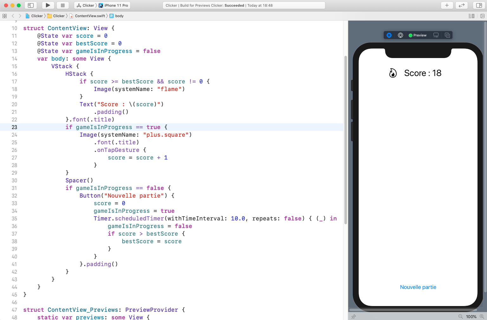Open the code review comparison view
487x320 pixels.
pyautogui.click(x=461, y=5)
